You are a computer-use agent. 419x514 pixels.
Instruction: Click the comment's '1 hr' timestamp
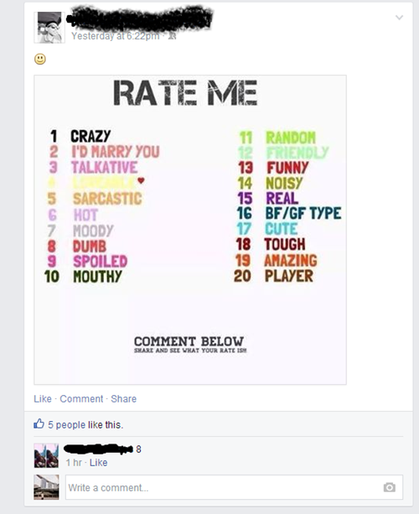click(74, 463)
